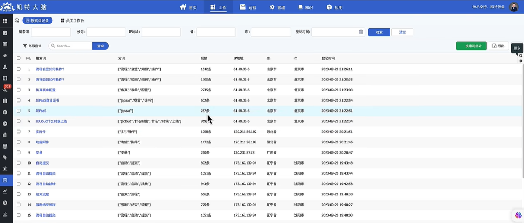This screenshot has height=223, width=524.
Task: Click the 导出 export button
Action: [499, 46]
